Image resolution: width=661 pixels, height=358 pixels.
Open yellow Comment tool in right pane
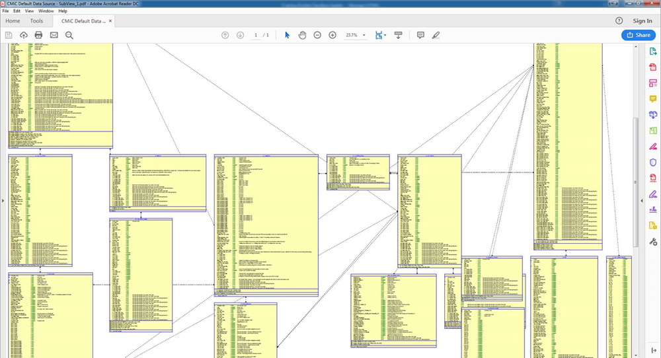653,99
